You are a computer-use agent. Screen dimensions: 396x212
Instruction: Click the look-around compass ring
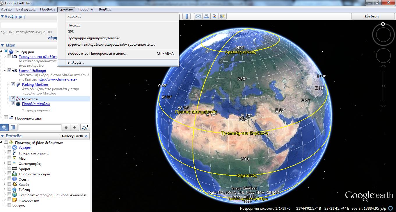point(383,35)
